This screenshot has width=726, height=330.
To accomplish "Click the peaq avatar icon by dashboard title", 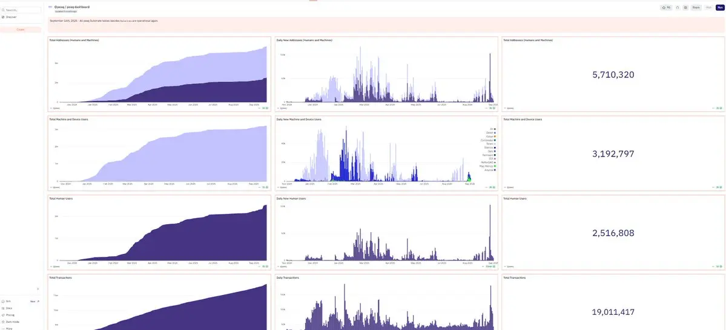I will [50, 7].
